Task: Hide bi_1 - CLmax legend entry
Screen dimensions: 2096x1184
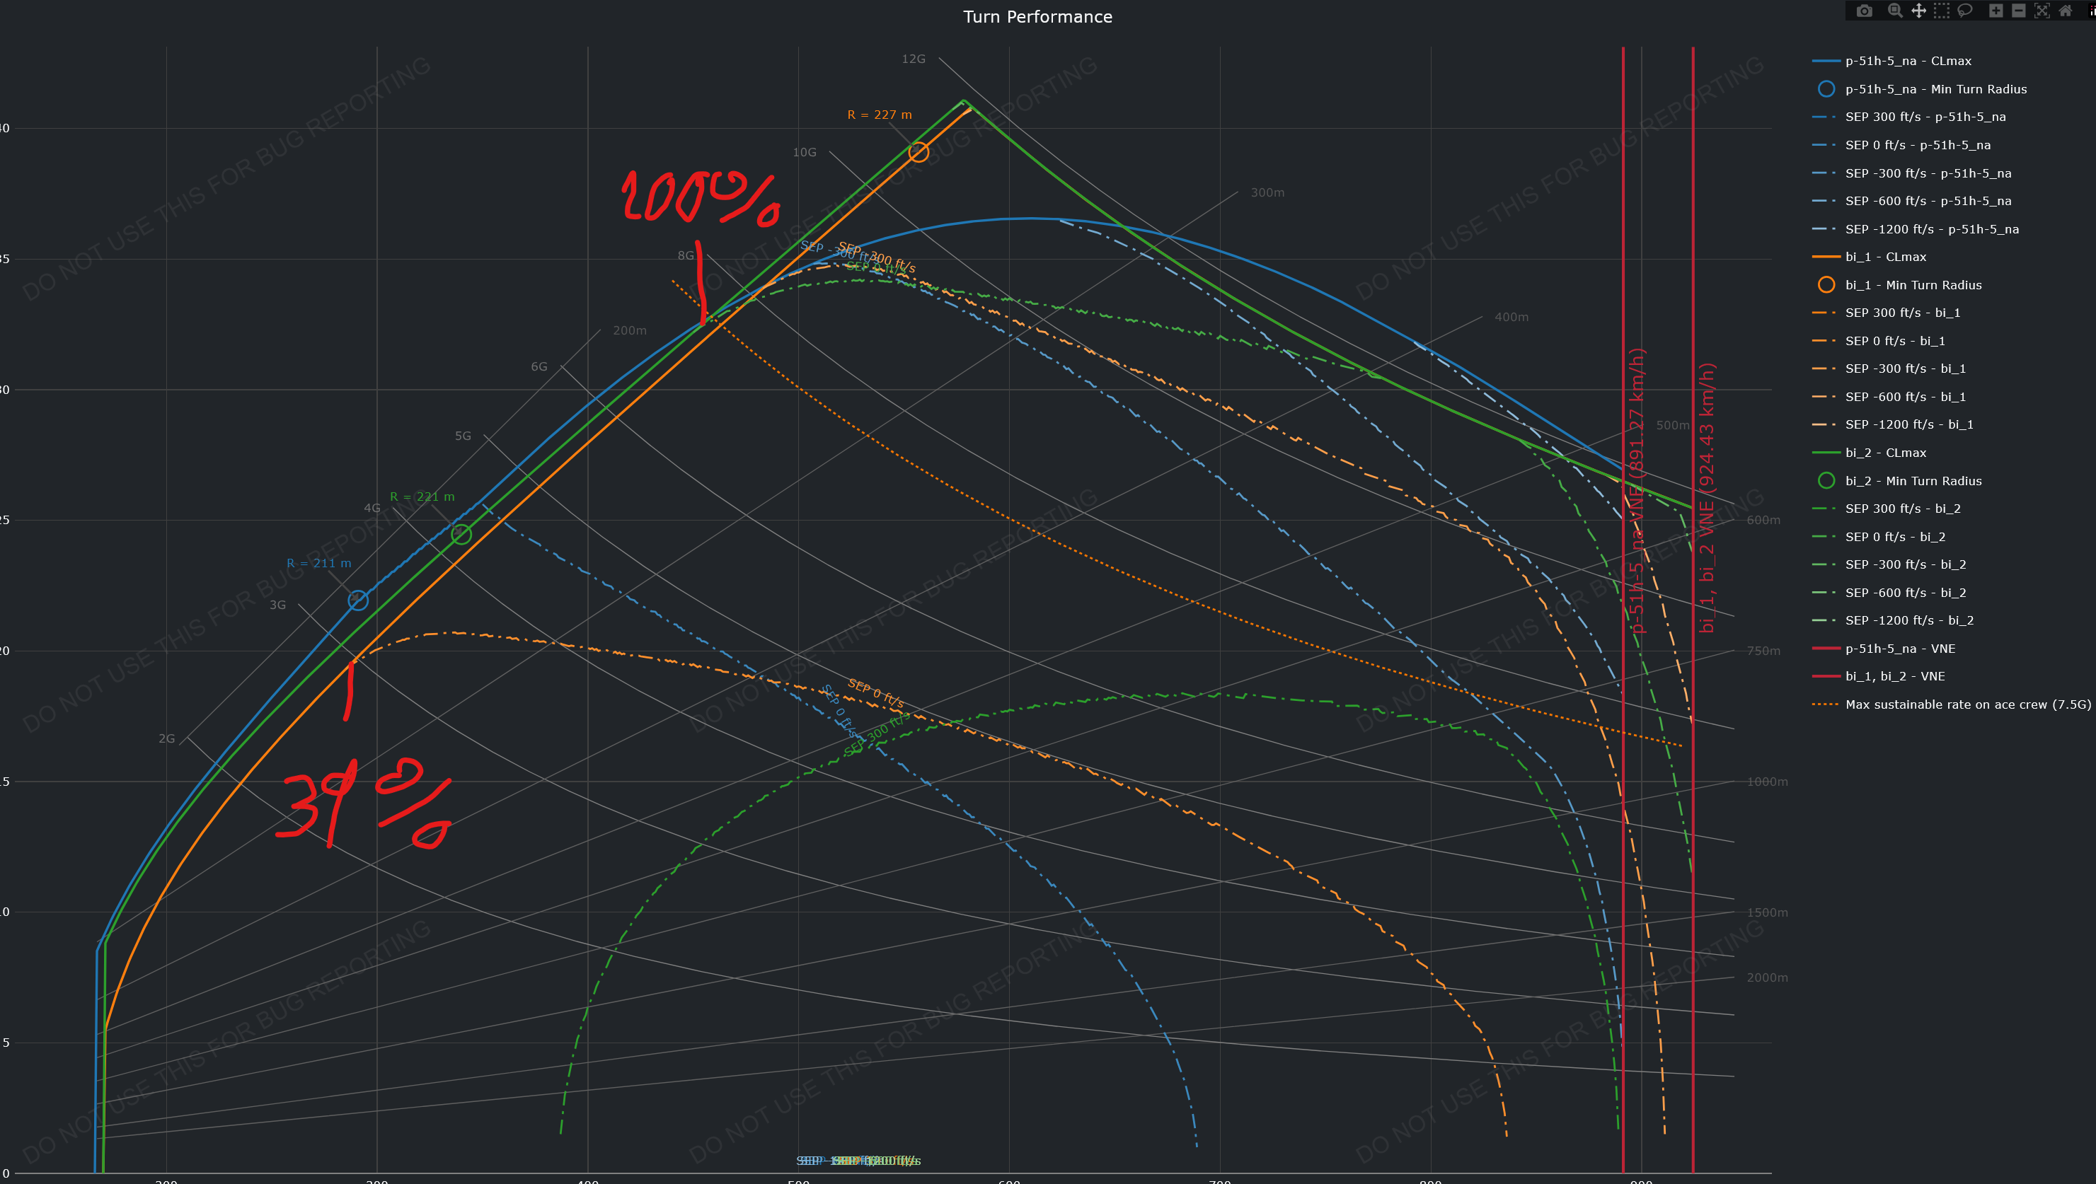Action: point(1885,257)
